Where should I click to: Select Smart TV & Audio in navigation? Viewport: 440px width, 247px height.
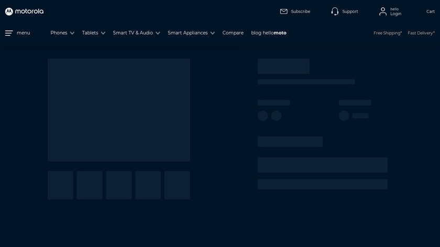point(133,33)
